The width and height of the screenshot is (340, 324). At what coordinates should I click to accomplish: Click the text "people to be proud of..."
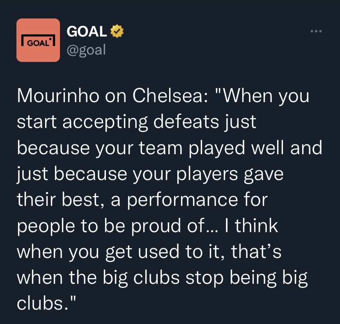click(x=117, y=226)
